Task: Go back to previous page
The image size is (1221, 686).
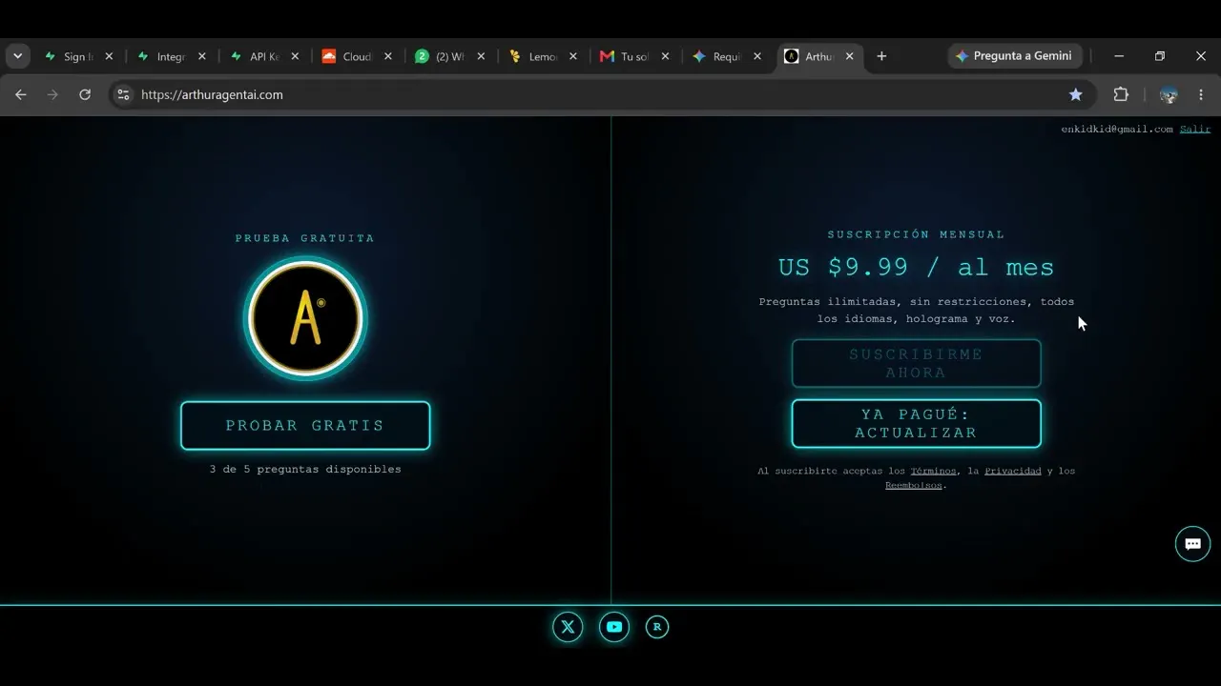Action: pyautogui.click(x=21, y=94)
